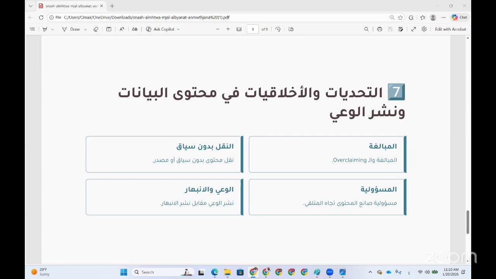Print the PDF document
The height and width of the screenshot is (279, 496).
(379, 29)
